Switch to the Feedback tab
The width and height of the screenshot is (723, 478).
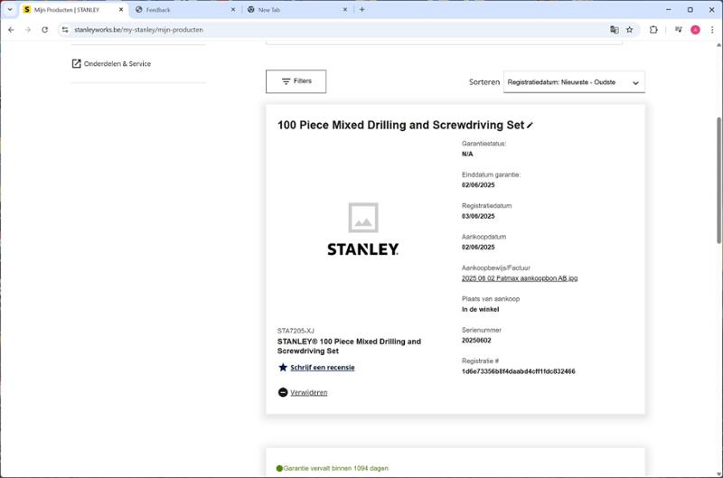click(184, 9)
